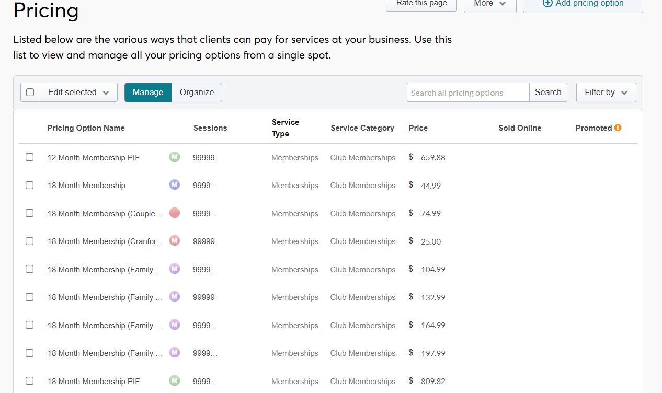Click the Search all pricing options field
The height and width of the screenshot is (393, 662).
[x=467, y=93]
